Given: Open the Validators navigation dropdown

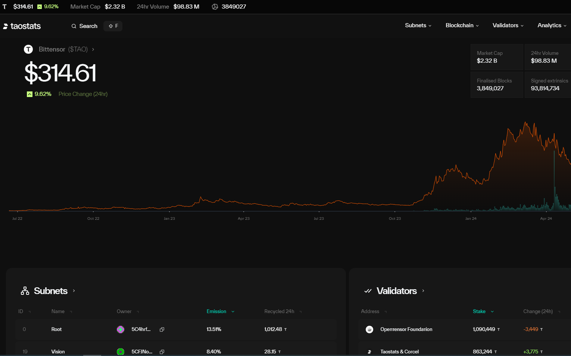Looking at the screenshot, I should point(508,25).
